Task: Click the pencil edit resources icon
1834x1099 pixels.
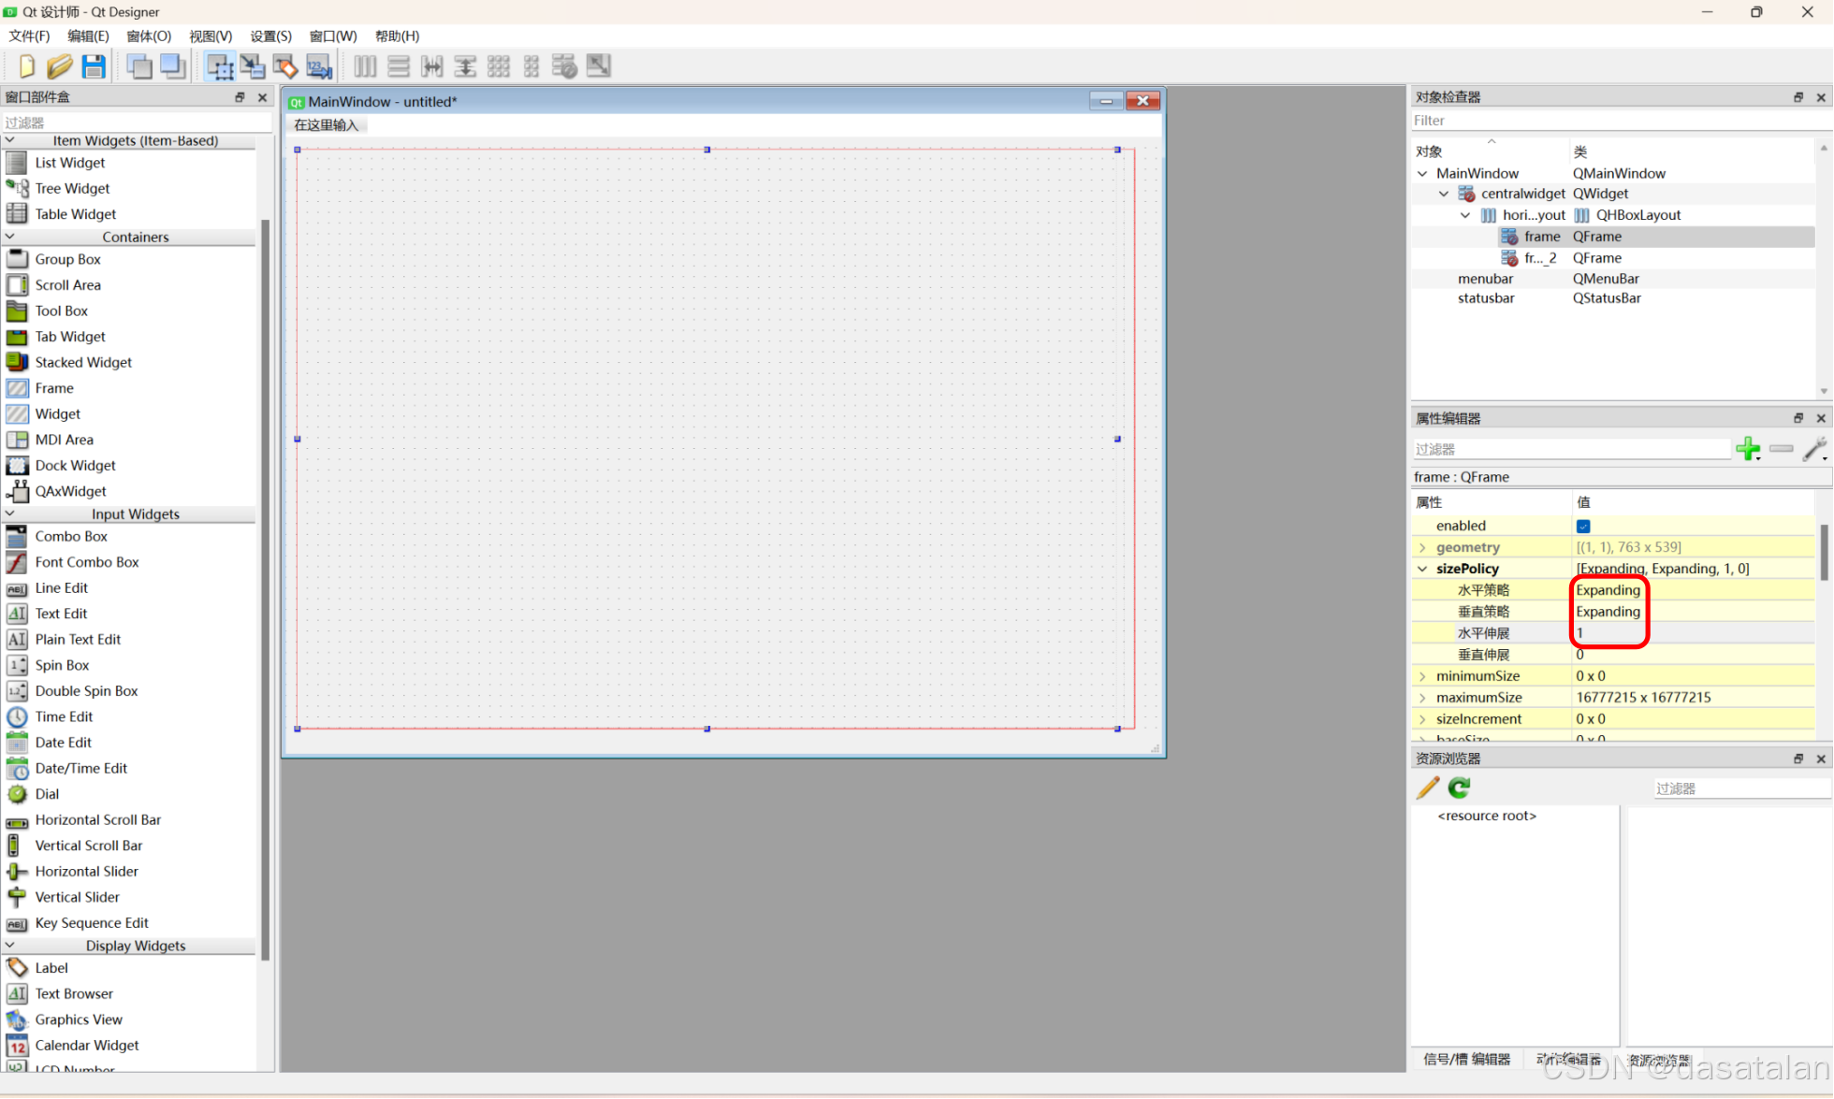Action: (x=1427, y=788)
